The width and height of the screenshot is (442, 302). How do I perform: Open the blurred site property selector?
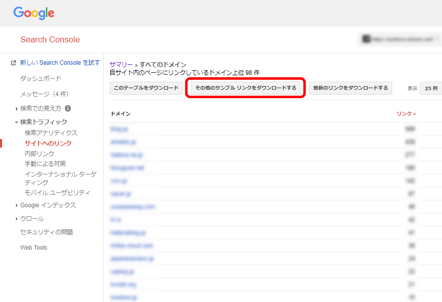401,39
